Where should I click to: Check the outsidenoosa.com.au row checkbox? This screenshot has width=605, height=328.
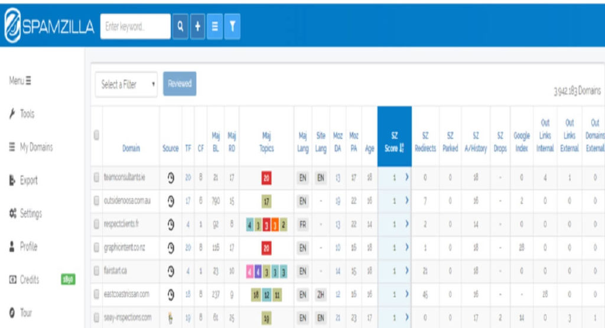pyautogui.click(x=96, y=201)
